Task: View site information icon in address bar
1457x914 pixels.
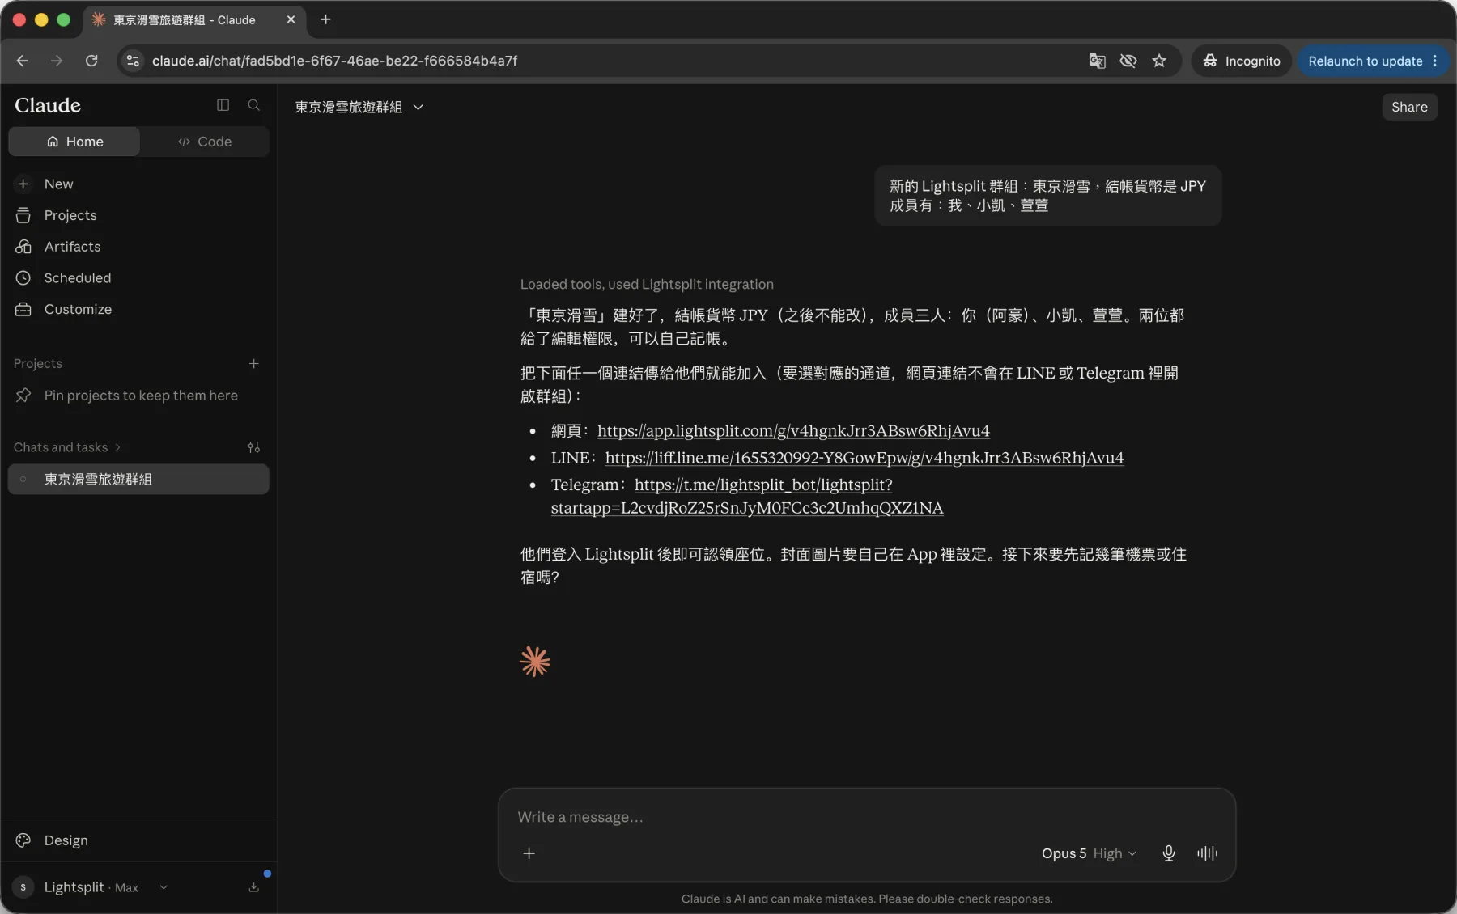Action: click(134, 61)
